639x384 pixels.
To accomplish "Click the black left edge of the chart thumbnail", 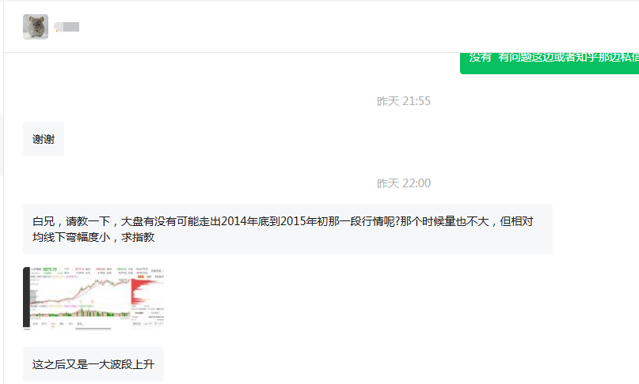I will pos(26,297).
